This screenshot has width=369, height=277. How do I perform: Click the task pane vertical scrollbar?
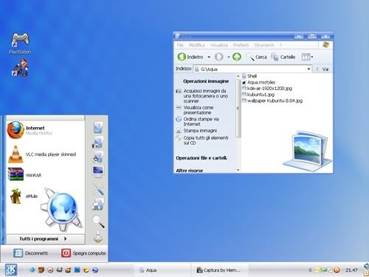click(x=238, y=123)
